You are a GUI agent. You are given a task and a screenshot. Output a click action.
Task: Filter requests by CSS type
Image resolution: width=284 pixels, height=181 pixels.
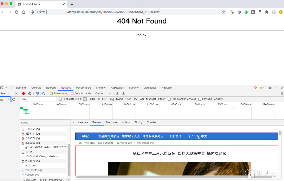point(105,99)
